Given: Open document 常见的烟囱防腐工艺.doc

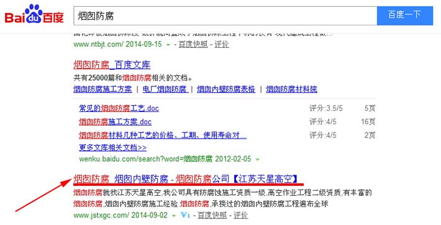Looking at the screenshot, I should [119, 108].
